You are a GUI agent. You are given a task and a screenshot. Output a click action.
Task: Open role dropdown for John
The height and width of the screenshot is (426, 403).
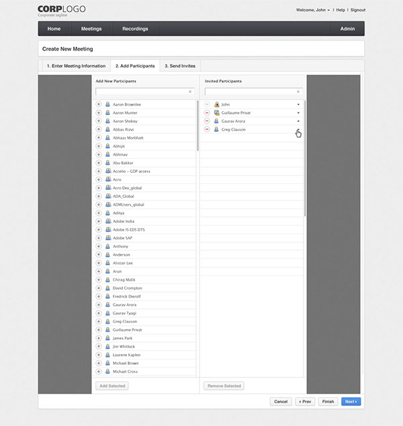(298, 104)
